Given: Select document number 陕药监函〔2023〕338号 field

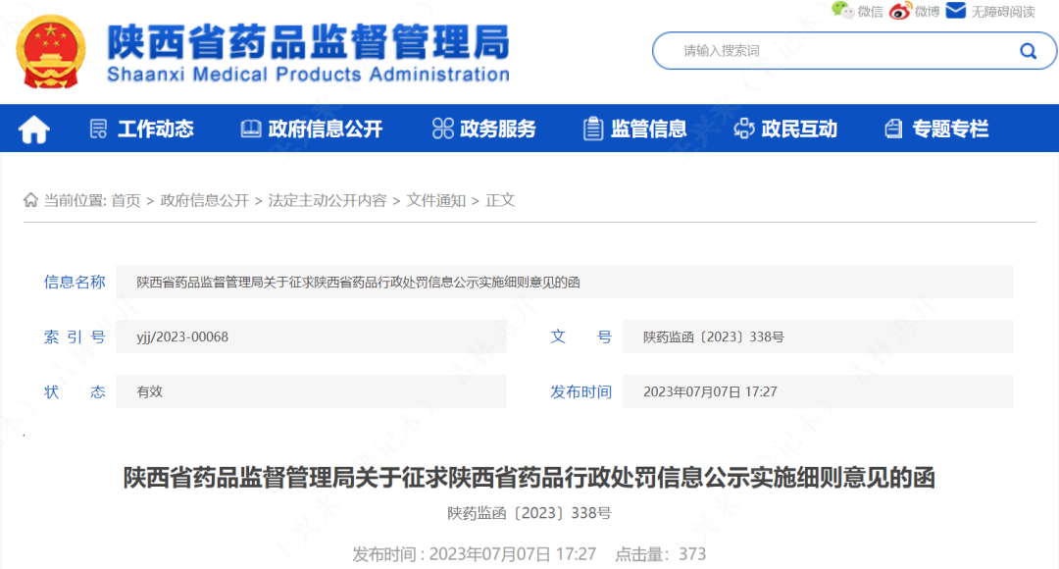Looking at the screenshot, I should [818, 336].
